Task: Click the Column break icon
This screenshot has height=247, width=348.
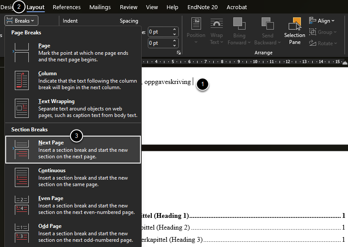Action: coord(21,80)
